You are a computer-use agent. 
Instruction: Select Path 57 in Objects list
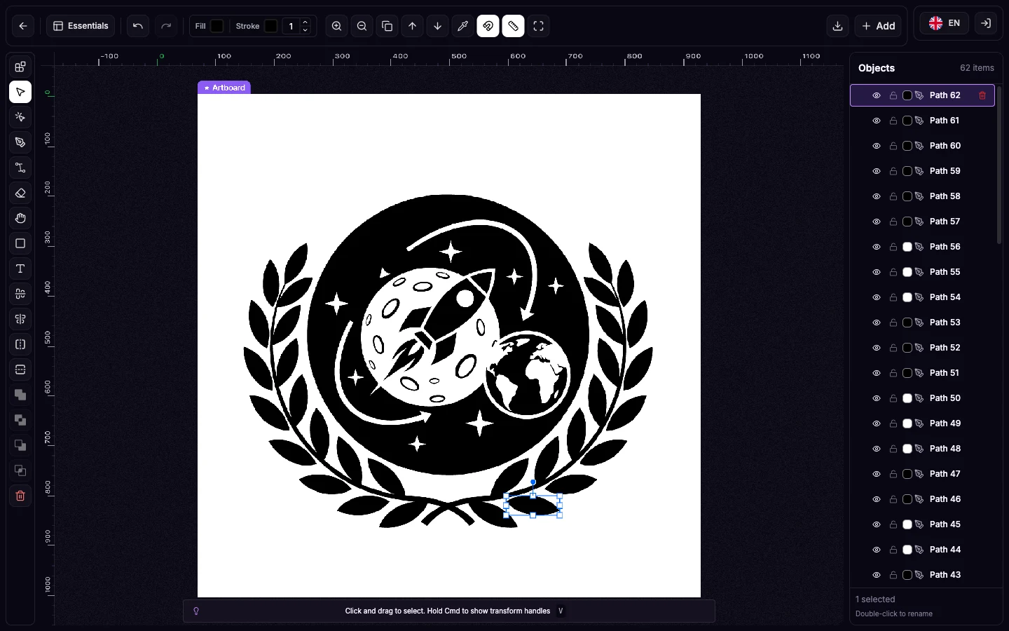pos(922,222)
